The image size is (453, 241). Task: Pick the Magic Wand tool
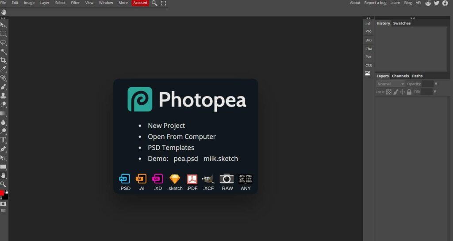tap(3, 52)
